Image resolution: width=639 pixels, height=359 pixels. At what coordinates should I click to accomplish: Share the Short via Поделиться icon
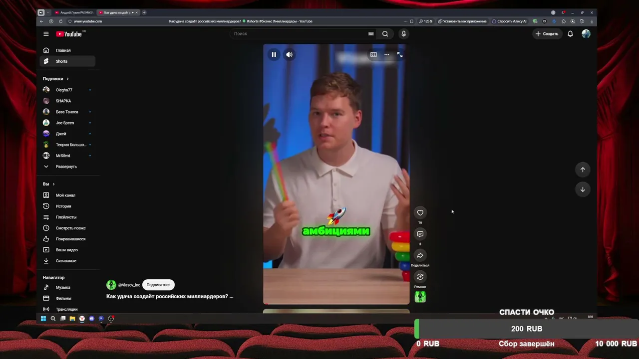tap(420, 256)
